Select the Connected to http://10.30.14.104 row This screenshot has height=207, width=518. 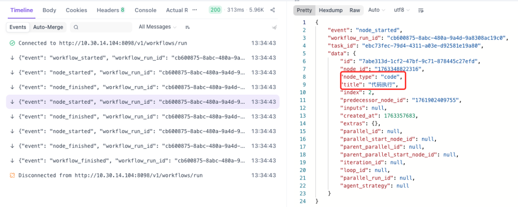[143, 43]
